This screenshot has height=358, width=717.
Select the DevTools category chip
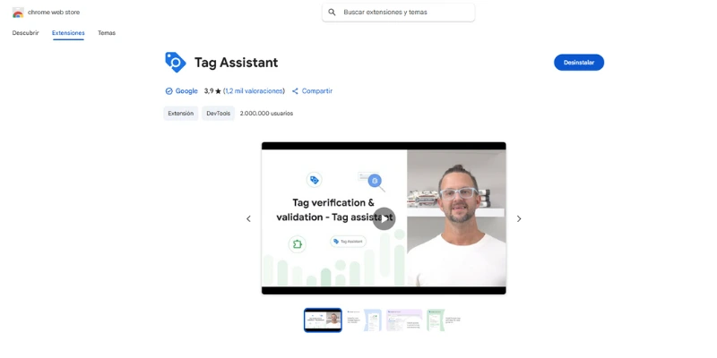click(x=218, y=114)
